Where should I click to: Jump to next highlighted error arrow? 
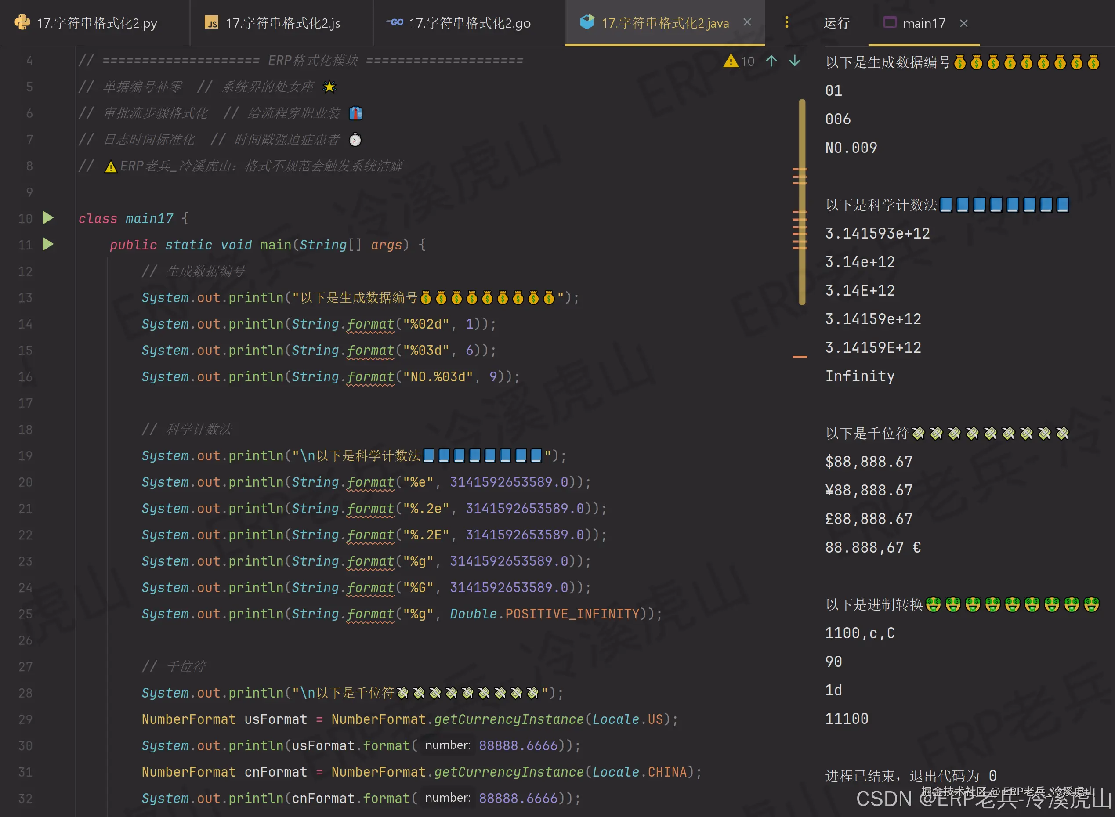(794, 61)
